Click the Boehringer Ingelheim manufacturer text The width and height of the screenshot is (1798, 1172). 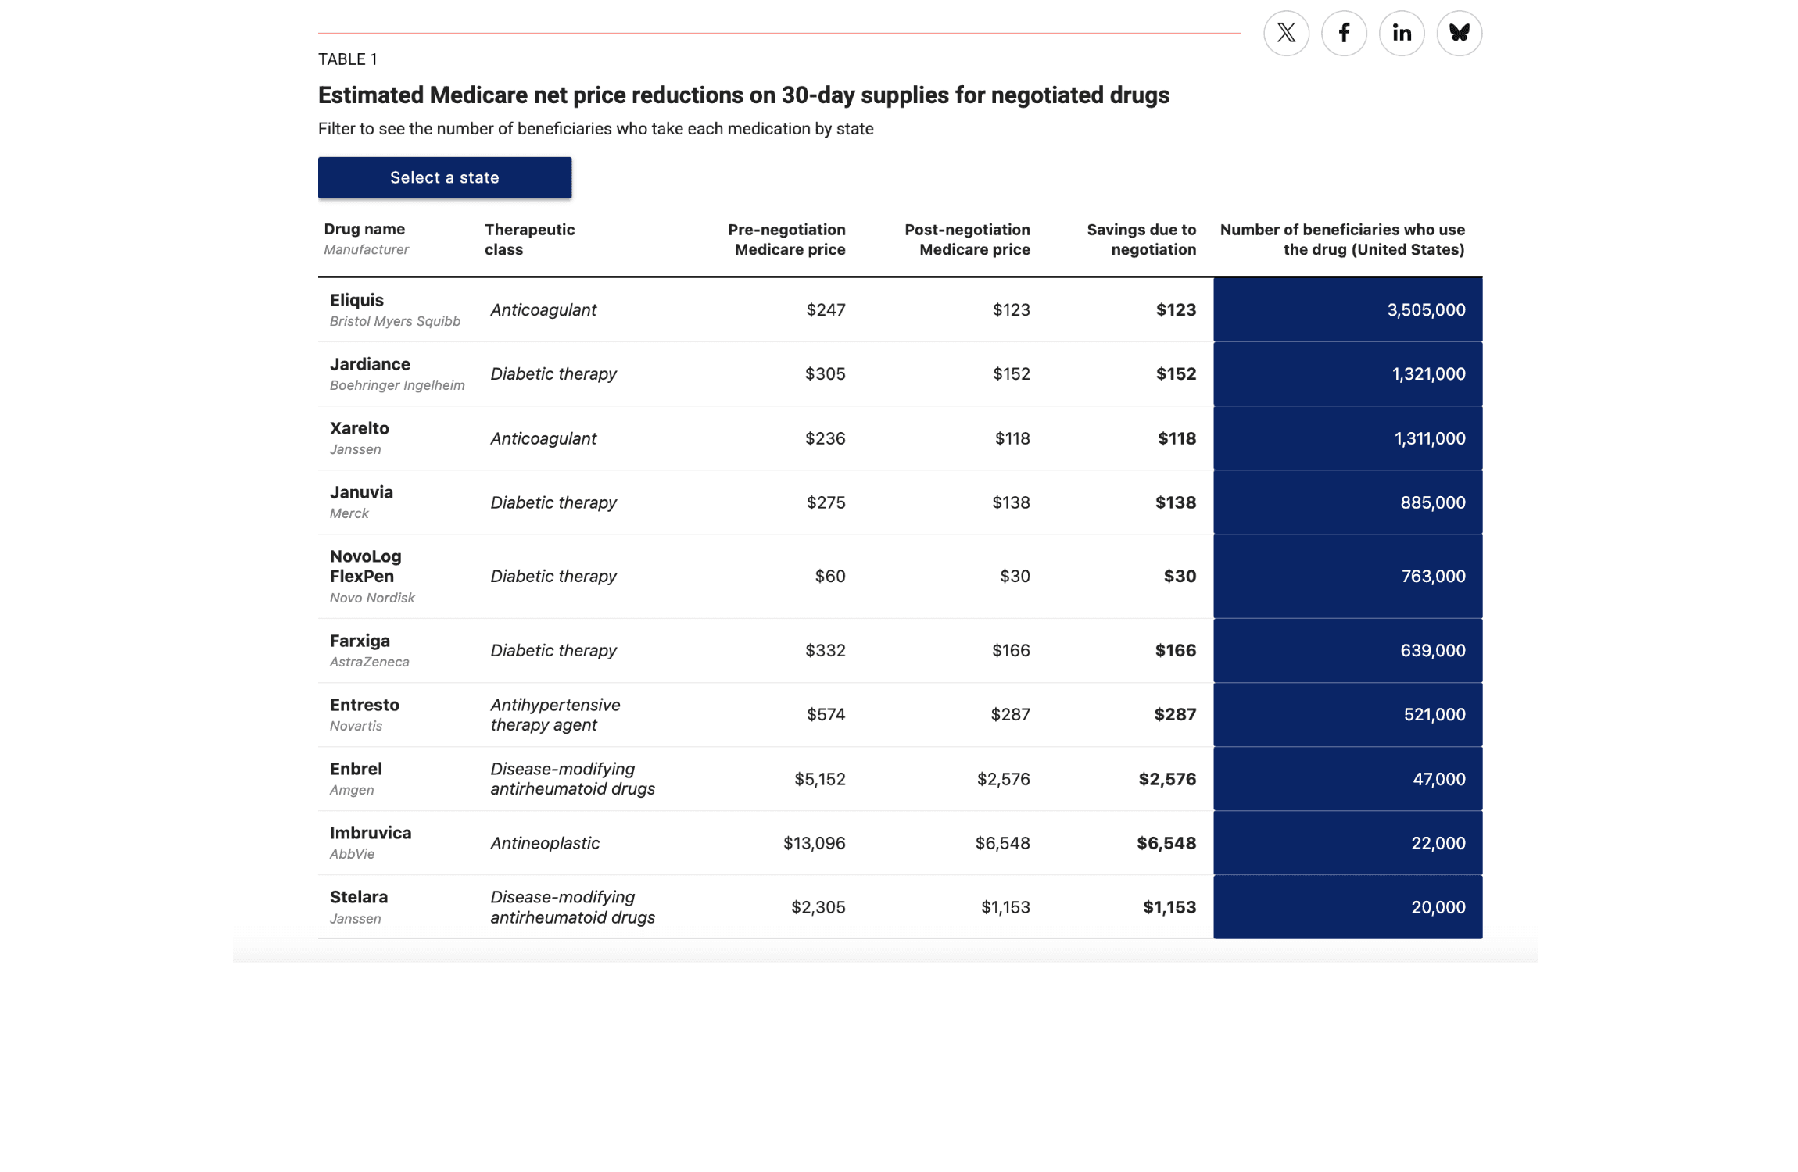[x=397, y=385]
